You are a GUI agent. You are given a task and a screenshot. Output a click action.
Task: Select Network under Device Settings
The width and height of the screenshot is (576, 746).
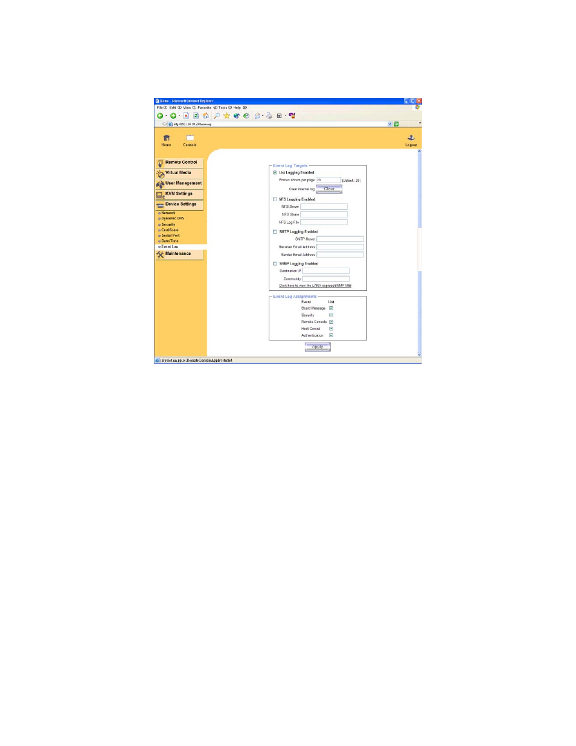[168, 213]
